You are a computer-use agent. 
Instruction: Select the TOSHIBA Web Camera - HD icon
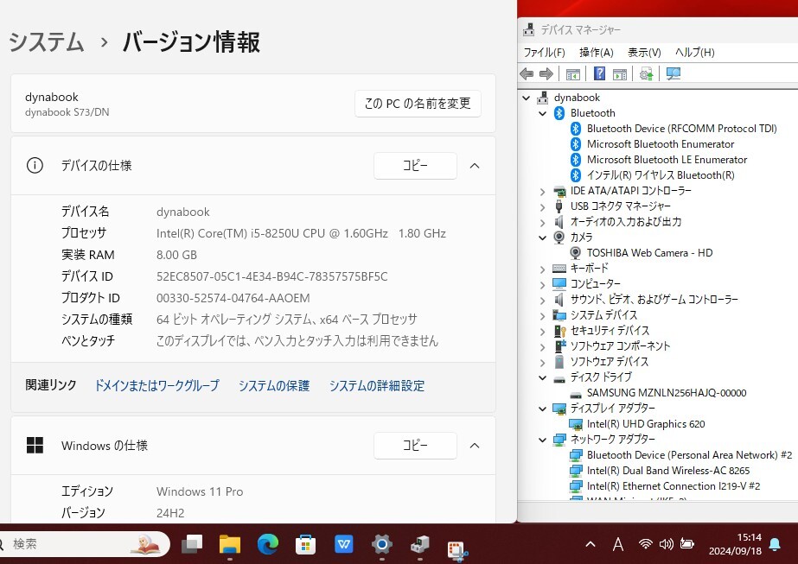coord(576,253)
